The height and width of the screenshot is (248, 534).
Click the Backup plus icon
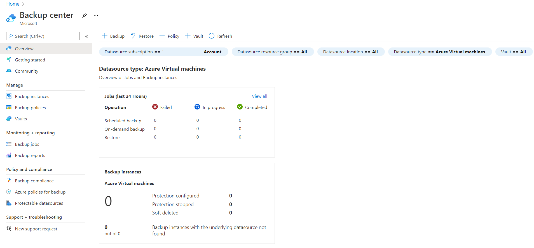tap(105, 36)
